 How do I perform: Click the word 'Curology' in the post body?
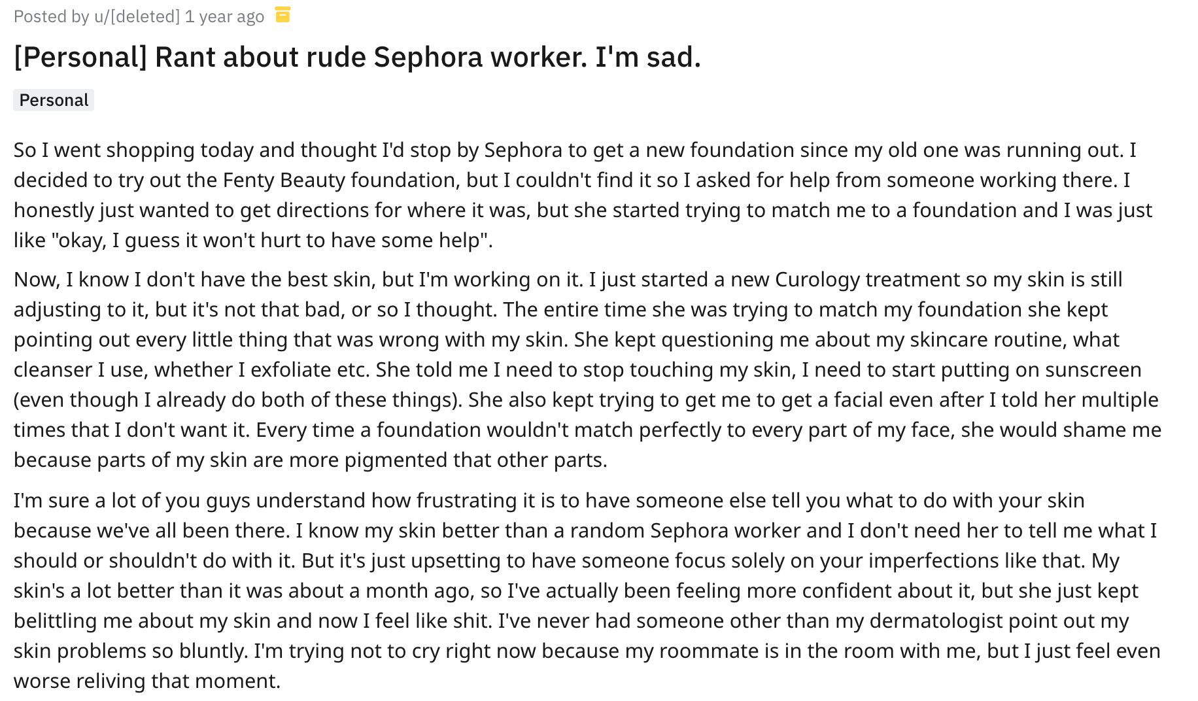pyautogui.click(x=817, y=279)
